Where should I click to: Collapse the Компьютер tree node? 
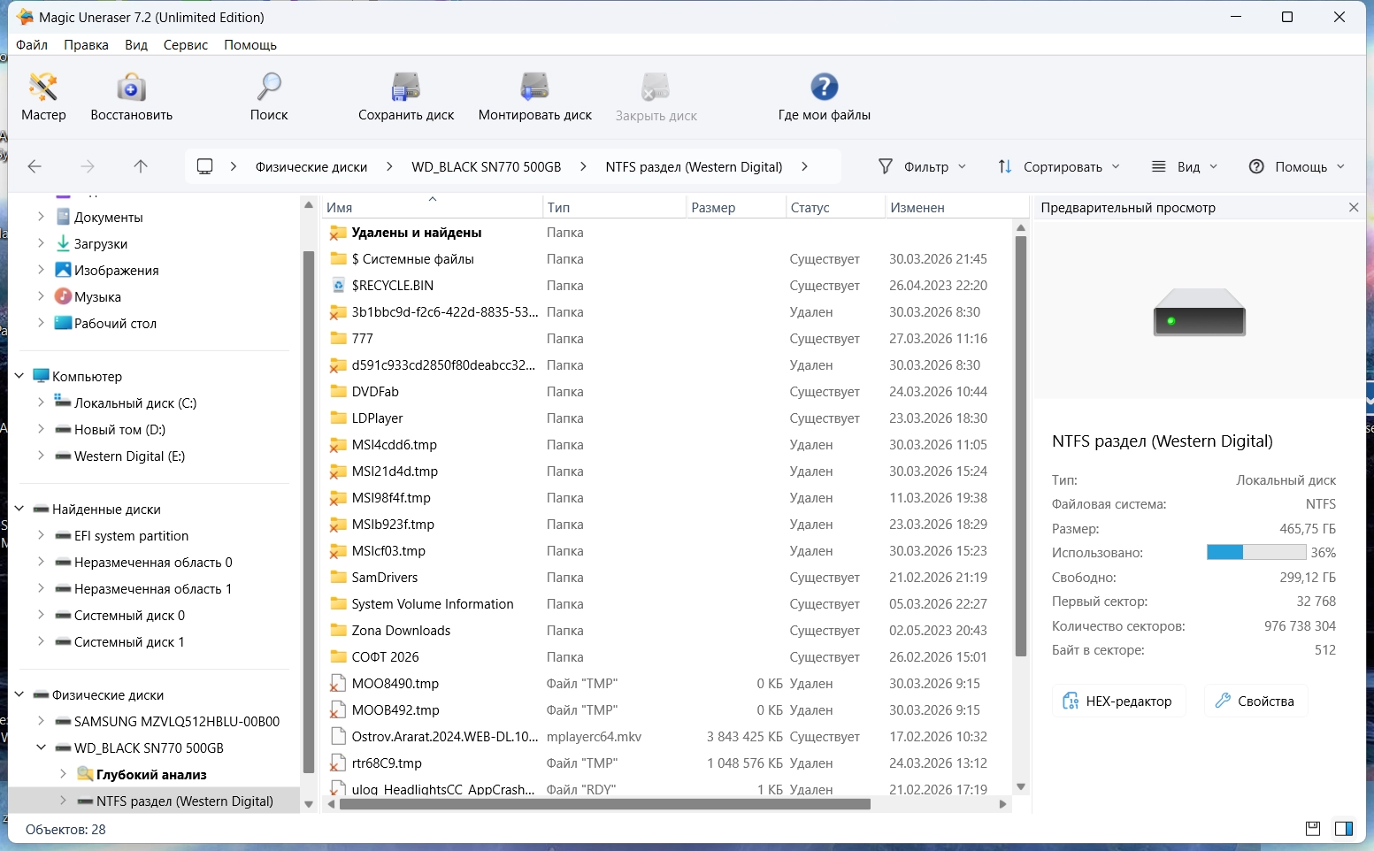coord(19,376)
